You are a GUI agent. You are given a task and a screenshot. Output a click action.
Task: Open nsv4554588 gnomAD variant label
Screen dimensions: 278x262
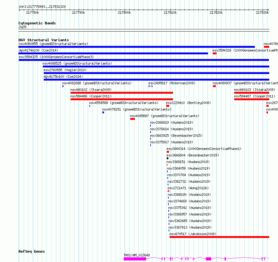[x=124, y=103]
